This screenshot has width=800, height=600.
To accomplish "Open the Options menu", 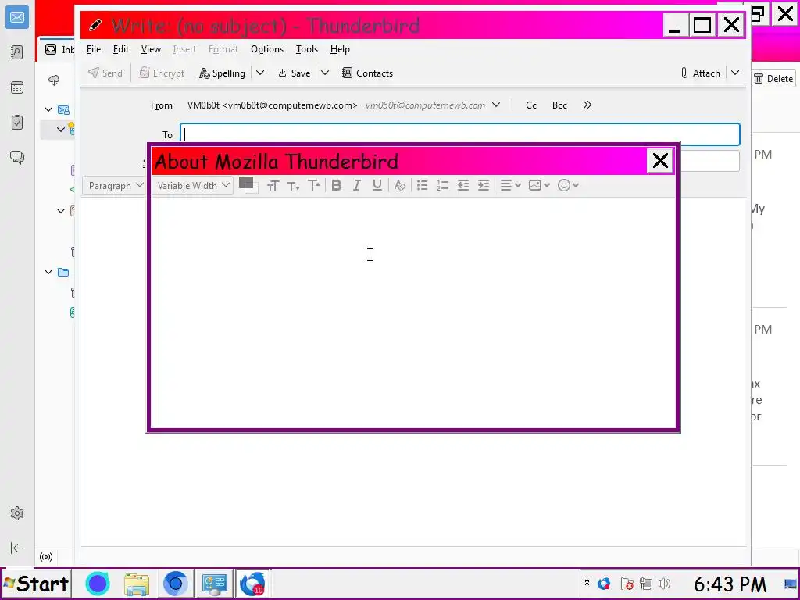I will pyautogui.click(x=267, y=49).
